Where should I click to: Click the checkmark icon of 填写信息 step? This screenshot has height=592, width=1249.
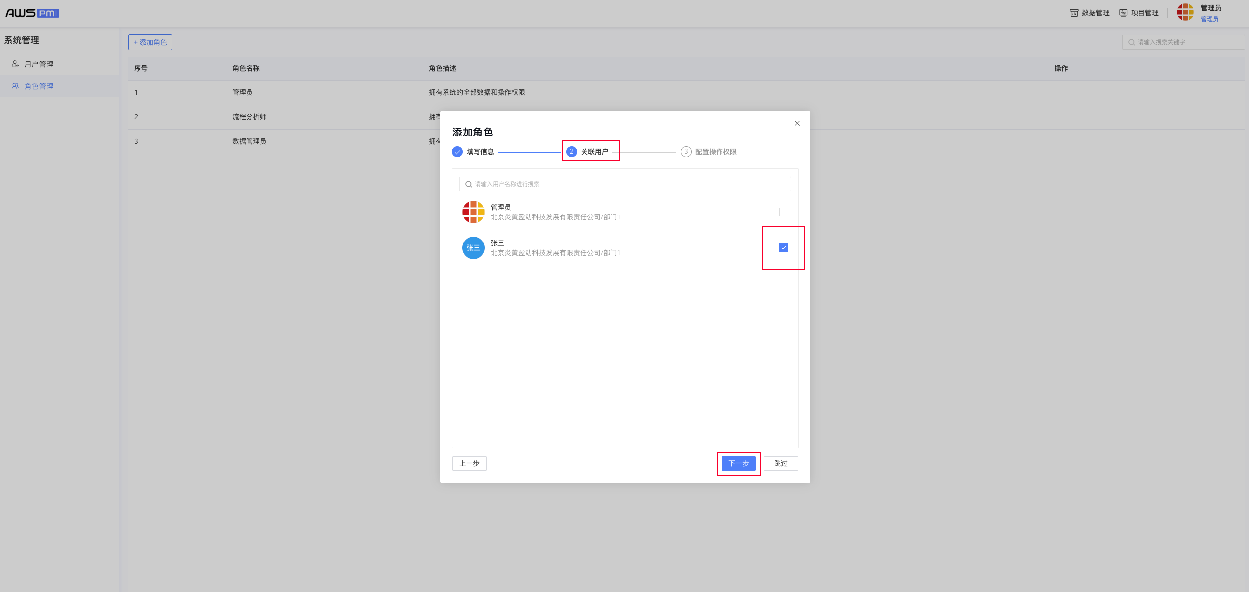click(x=457, y=152)
